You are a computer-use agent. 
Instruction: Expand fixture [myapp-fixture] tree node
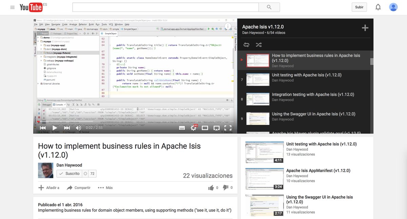click(x=41, y=53)
